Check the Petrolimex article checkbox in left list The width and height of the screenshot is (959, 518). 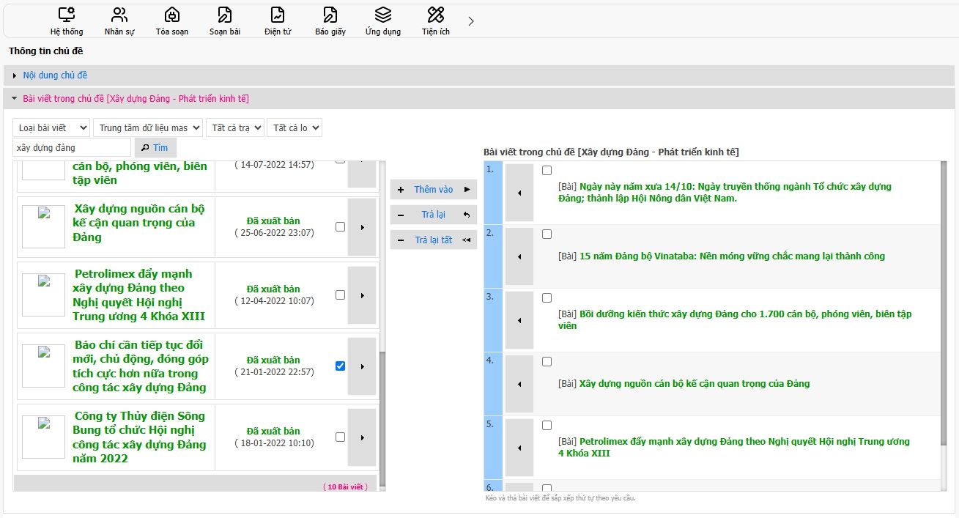coord(340,295)
